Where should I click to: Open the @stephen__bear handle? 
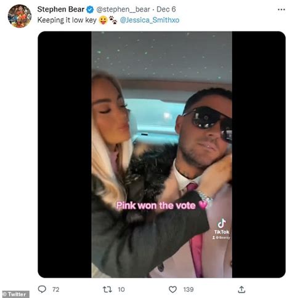pos(123,9)
